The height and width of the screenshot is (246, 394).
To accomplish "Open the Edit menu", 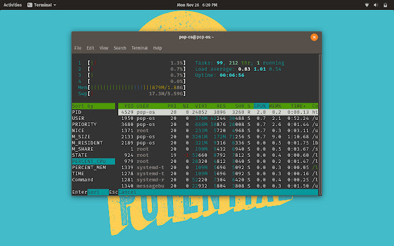I will [90, 48].
